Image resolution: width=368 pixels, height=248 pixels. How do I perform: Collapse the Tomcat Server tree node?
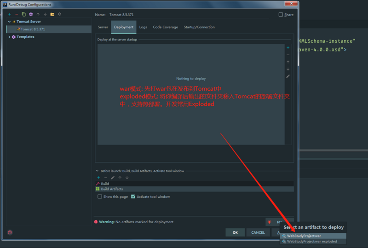[9, 22]
